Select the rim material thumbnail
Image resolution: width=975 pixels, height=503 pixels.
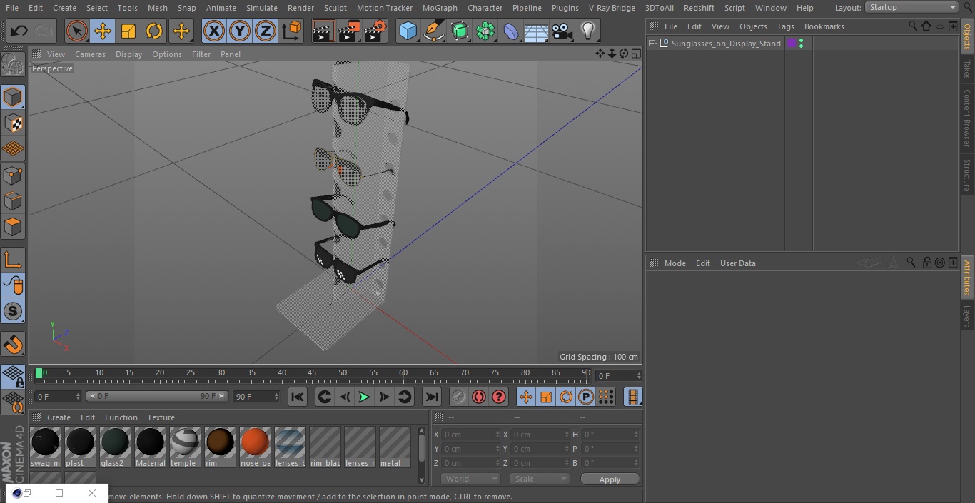pyautogui.click(x=220, y=447)
